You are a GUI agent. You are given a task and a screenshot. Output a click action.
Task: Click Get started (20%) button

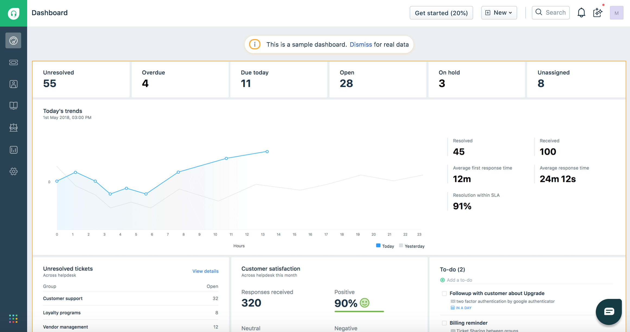tap(441, 13)
